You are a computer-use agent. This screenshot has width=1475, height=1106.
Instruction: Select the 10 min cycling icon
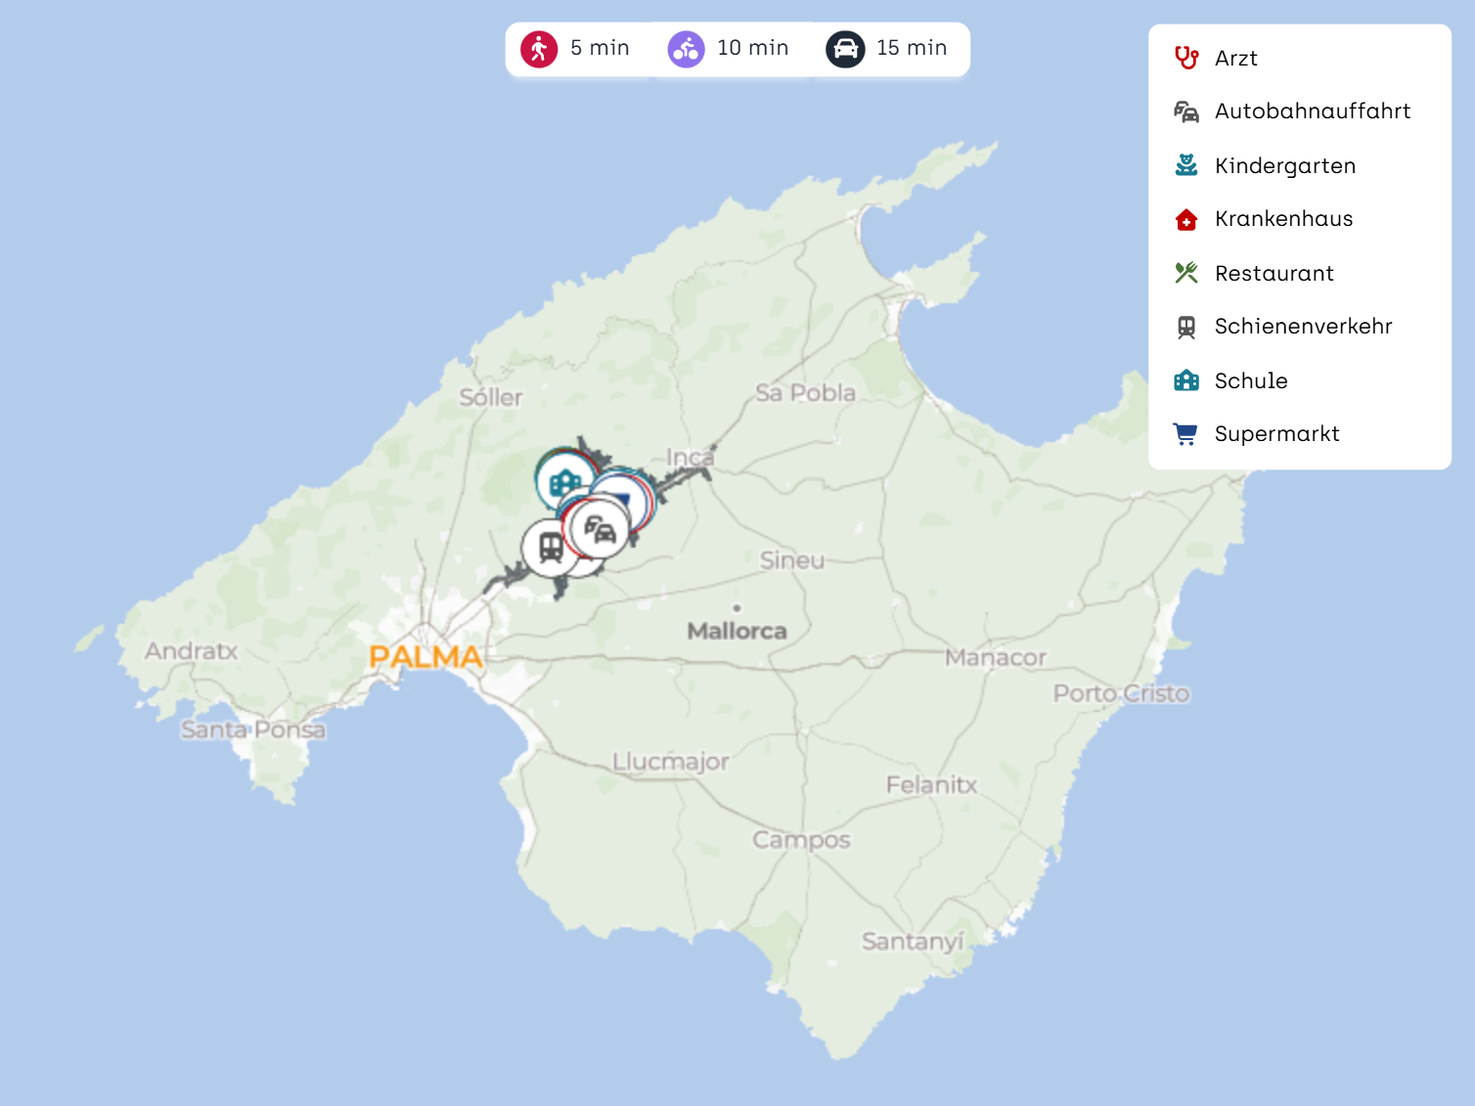click(x=686, y=49)
